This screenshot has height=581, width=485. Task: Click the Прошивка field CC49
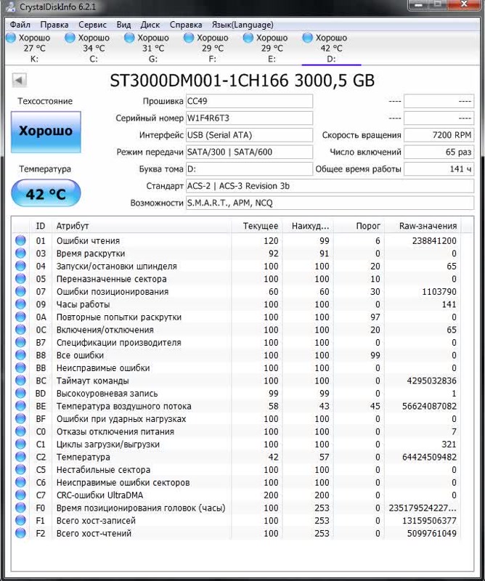[x=249, y=101]
